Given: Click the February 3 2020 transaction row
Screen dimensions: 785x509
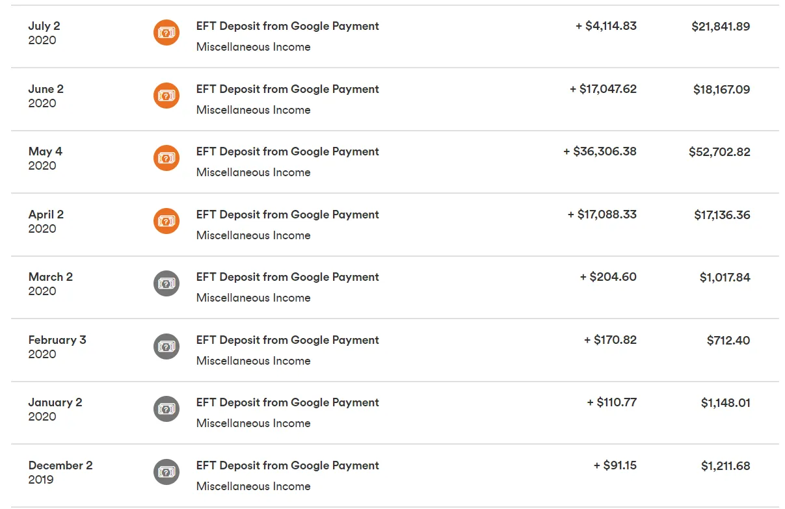Looking at the screenshot, I should click(390, 350).
